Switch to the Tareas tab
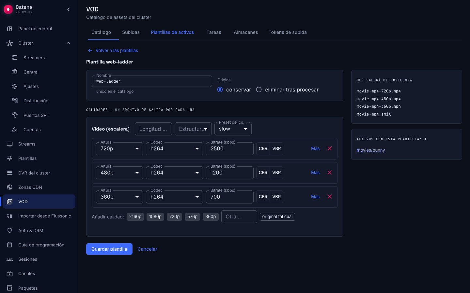 pos(214,32)
